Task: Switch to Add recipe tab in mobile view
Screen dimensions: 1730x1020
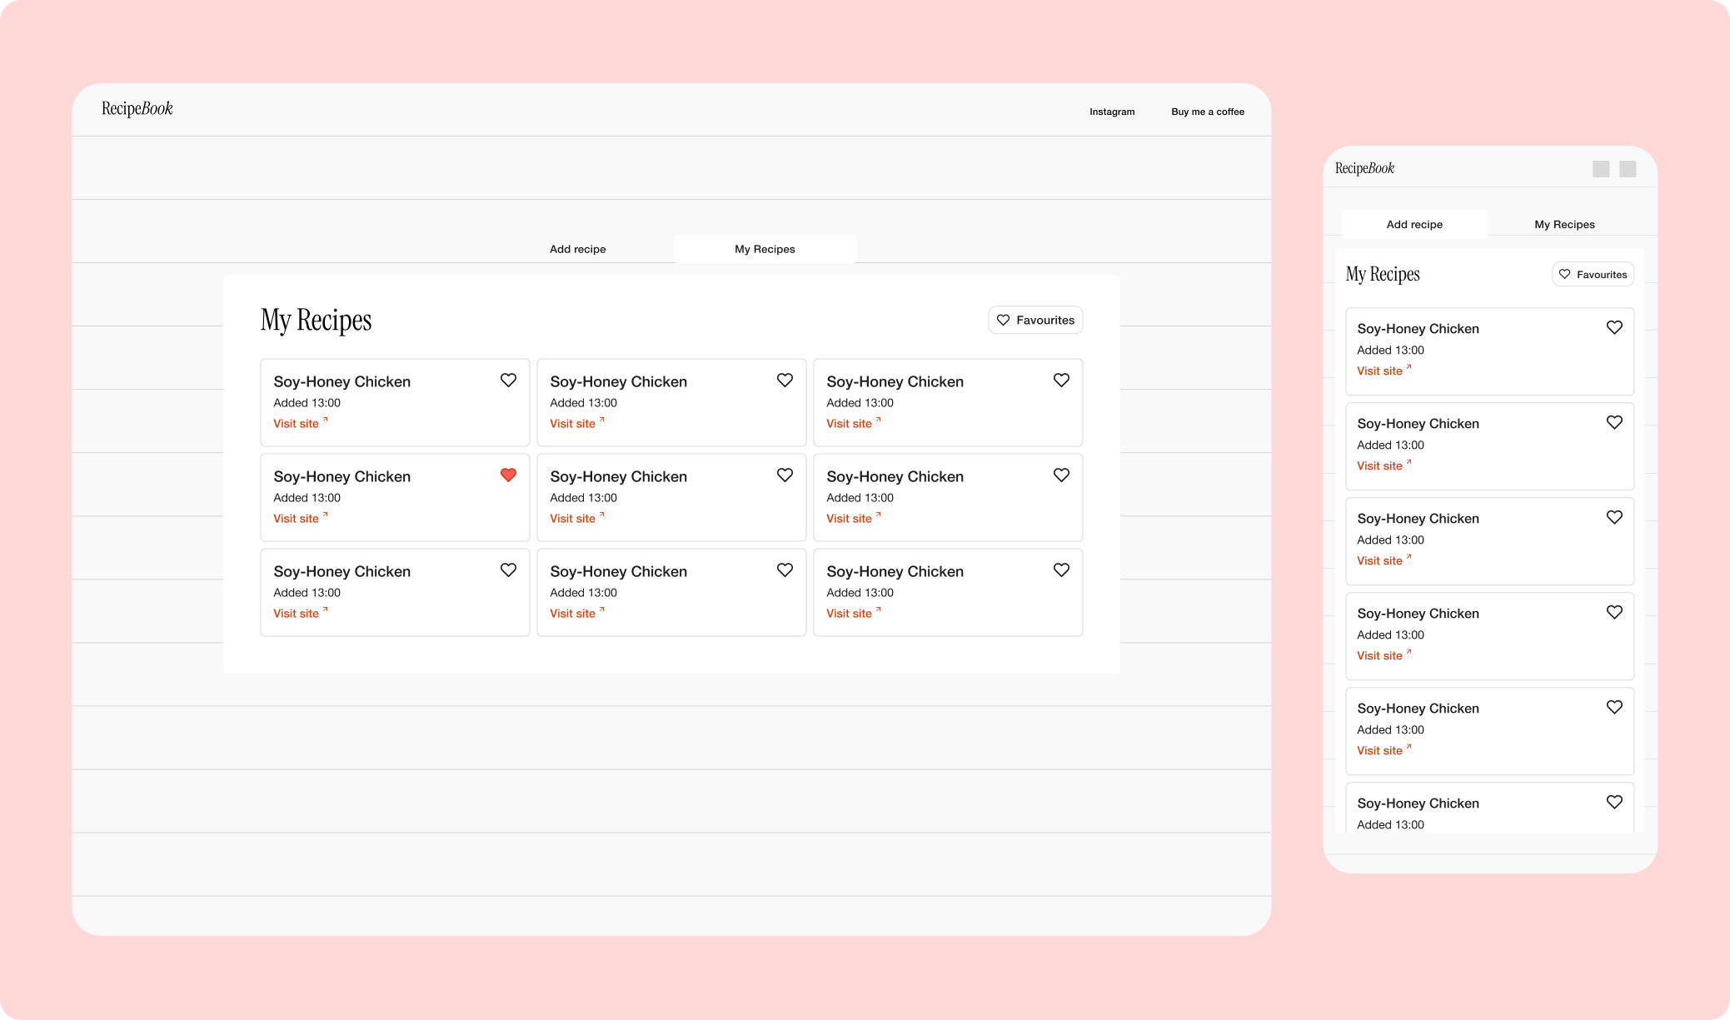Action: tap(1414, 225)
